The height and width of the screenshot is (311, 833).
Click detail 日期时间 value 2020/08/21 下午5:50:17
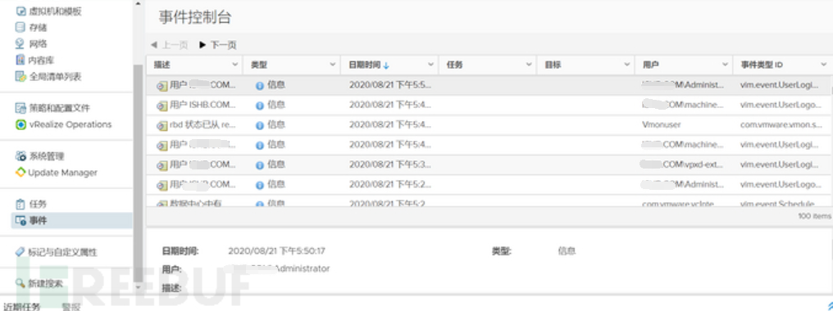[276, 251]
